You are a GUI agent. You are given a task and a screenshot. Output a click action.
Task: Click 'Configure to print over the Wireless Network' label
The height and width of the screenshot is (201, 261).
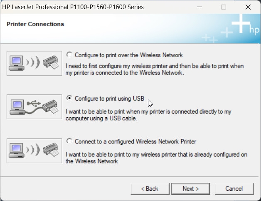pos(129,55)
